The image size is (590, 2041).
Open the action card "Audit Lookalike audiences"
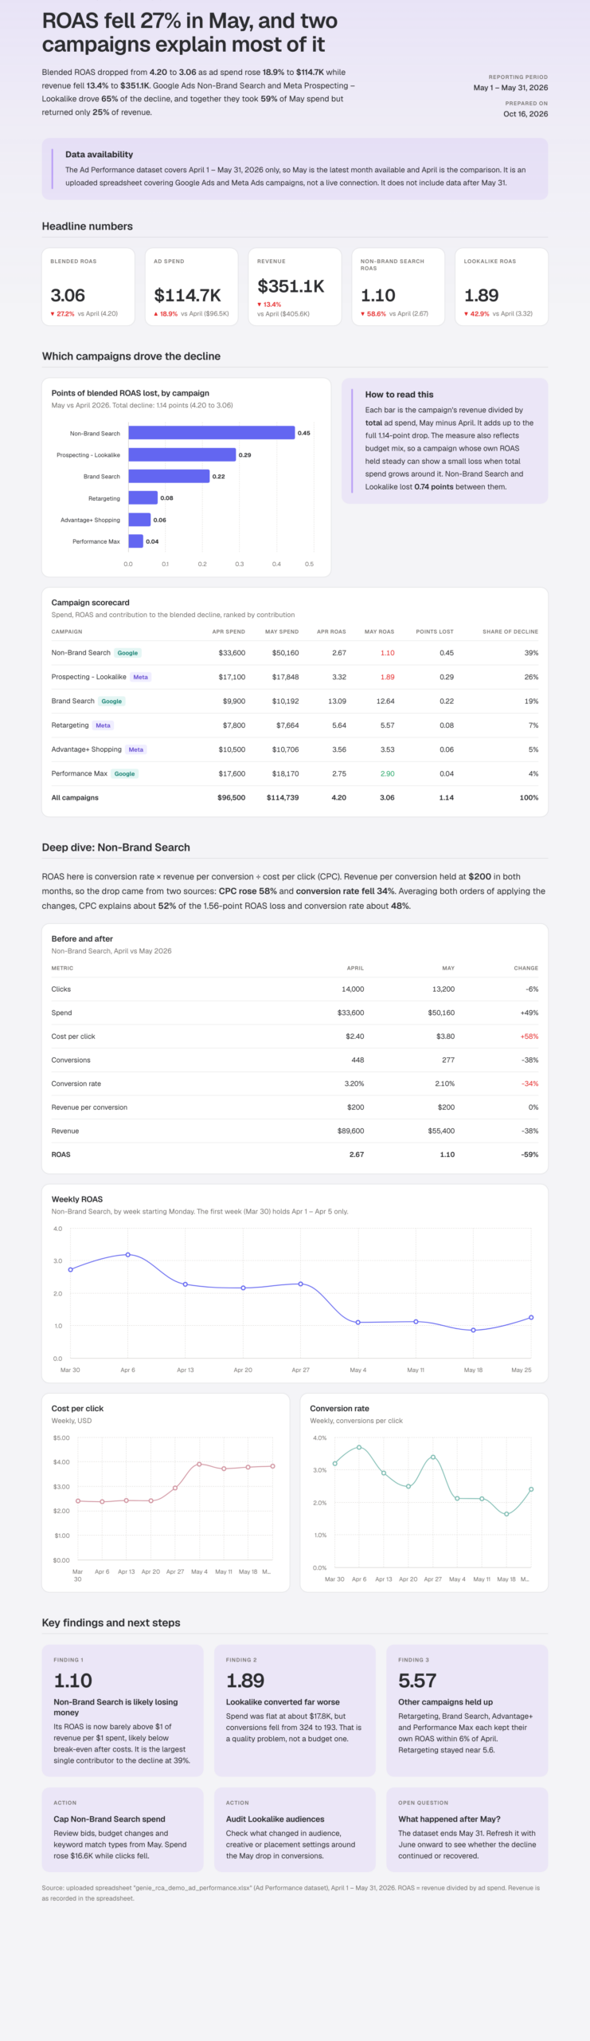295,1830
